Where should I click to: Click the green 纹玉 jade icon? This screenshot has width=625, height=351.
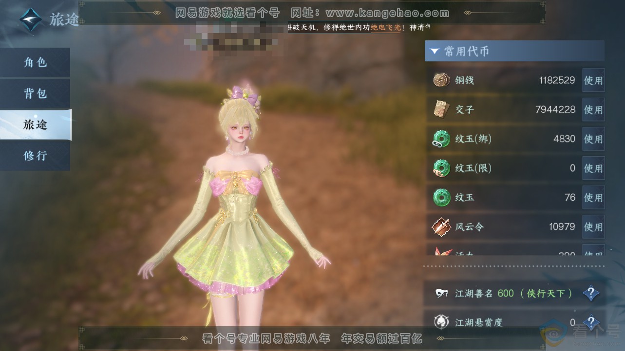[441, 197]
